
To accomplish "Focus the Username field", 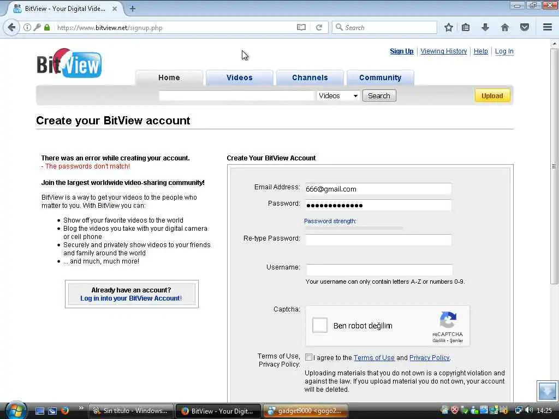I will pos(379,270).
